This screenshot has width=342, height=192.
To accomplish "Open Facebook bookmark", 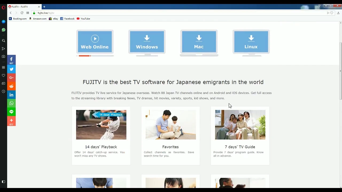I will pyautogui.click(x=67, y=19).
